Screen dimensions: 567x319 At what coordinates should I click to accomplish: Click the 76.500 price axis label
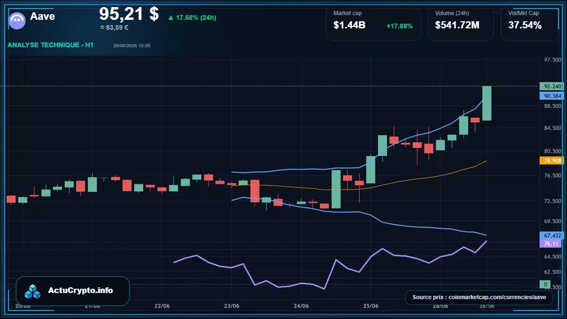click(552, 176)
